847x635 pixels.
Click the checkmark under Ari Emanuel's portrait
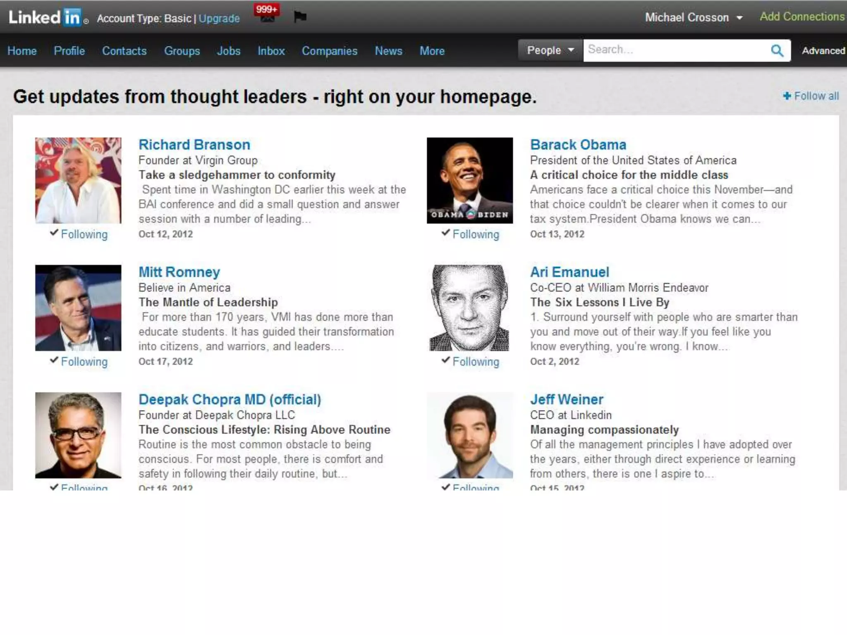(445, 360)
